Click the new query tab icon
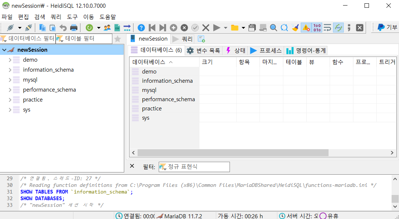Screen dimensions: 399x219 [x=201, y=39]
